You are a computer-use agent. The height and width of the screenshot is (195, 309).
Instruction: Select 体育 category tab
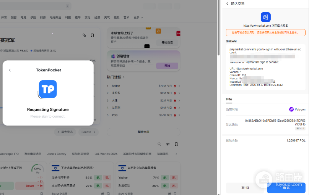pos(4,17)
